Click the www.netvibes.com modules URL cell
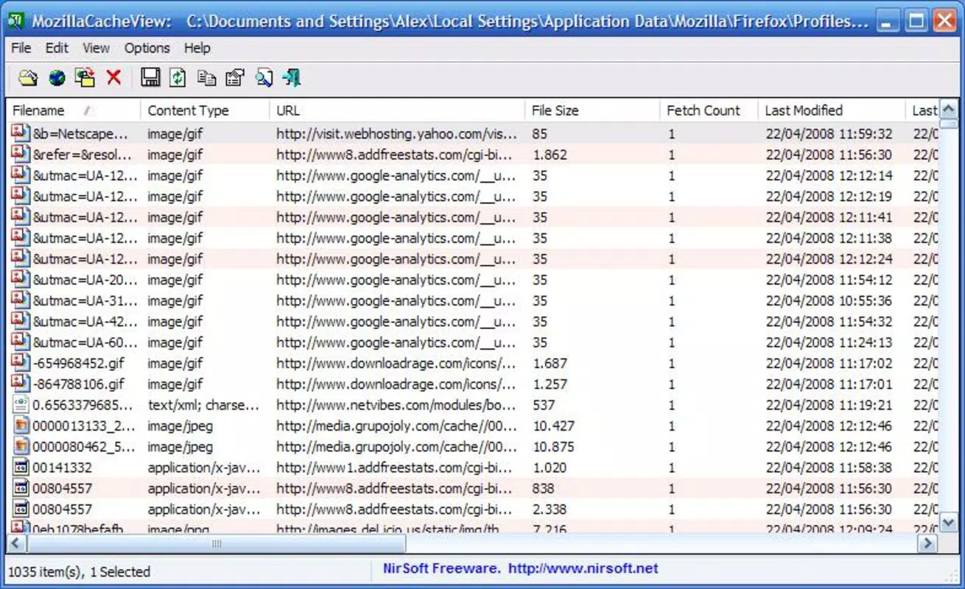The width and height of the screenshot is (965, 589). tap(397, 405)
